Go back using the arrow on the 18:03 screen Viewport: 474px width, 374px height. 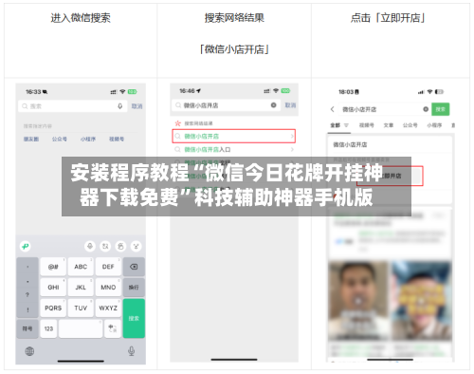pyautogui.click(x=332, y=109)
